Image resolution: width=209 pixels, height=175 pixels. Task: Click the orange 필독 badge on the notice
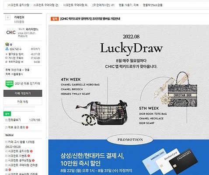pos(55,19)
